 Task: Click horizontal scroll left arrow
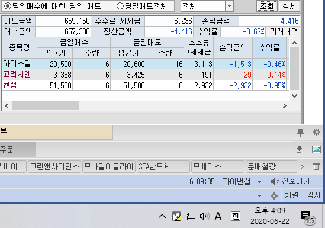pyautogui.click(x=7, y=105)
